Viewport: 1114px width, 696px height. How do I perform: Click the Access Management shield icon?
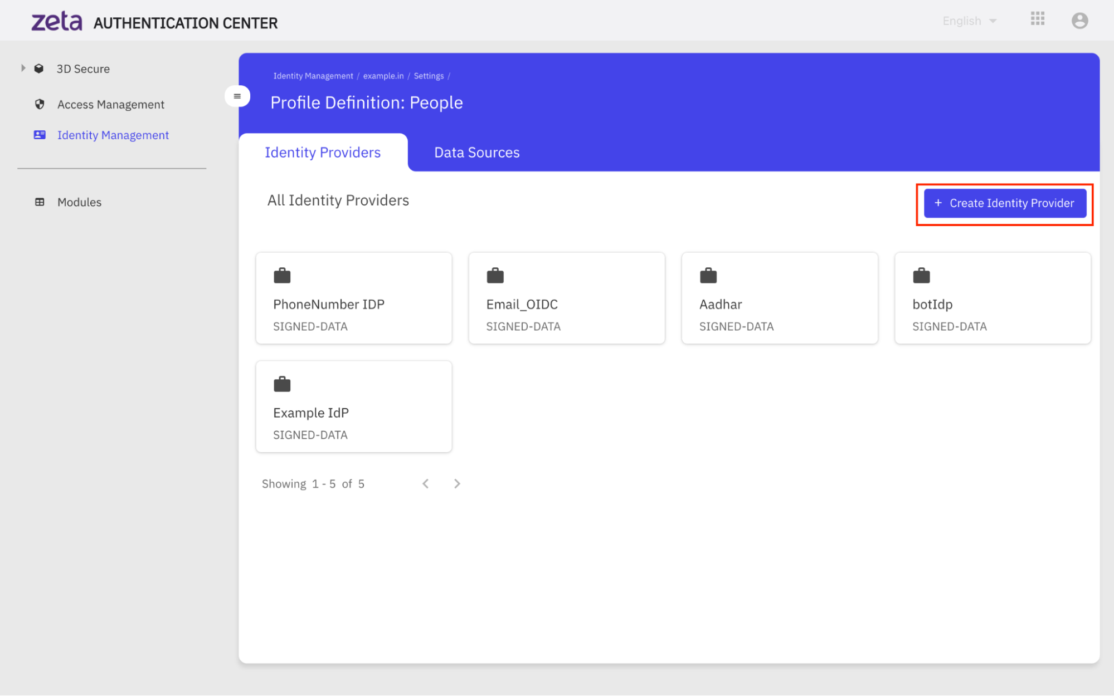click(40, 104)
